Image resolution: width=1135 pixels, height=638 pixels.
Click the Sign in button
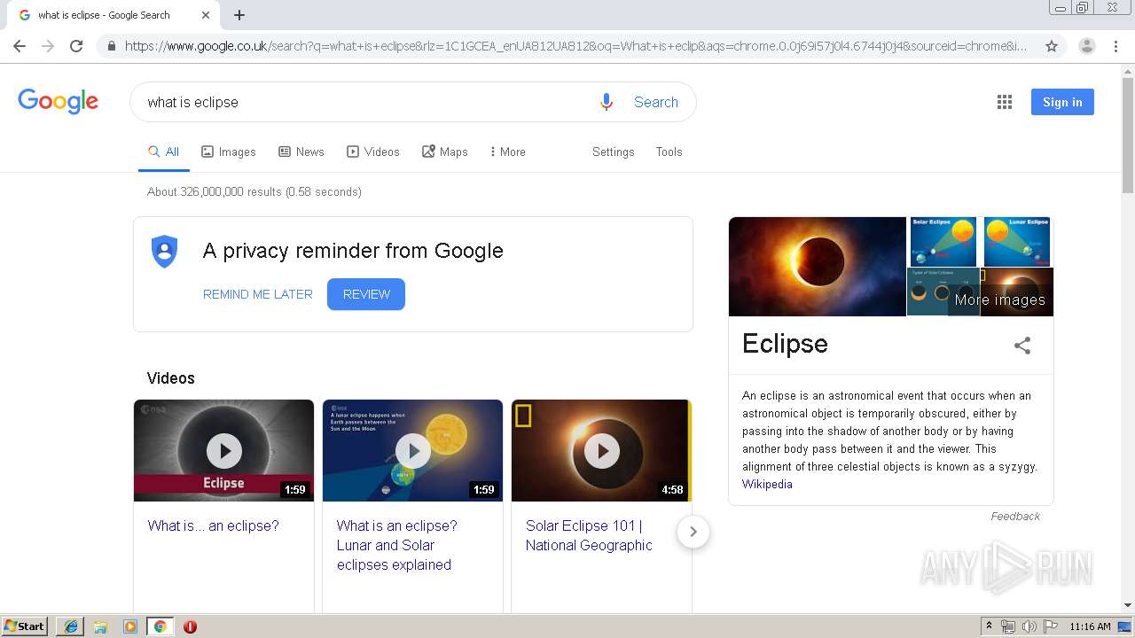tap(1062, 102)
